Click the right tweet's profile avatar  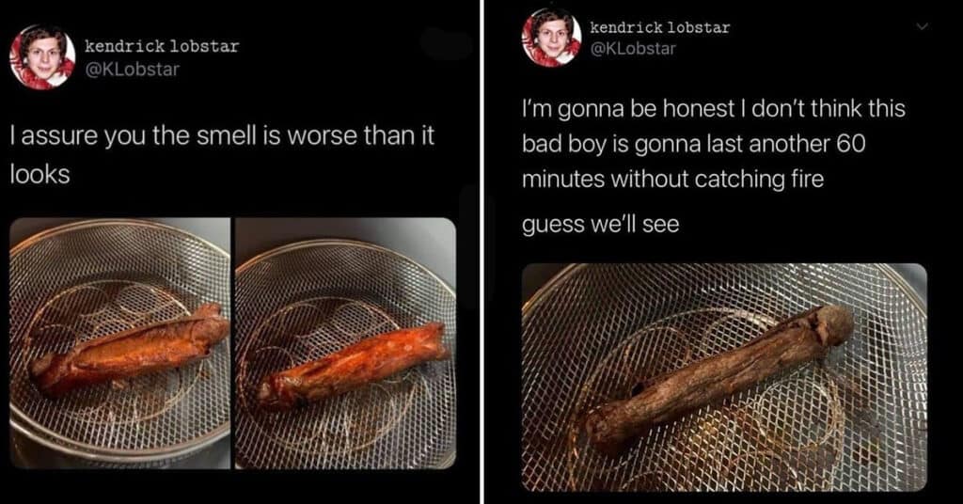click(551, 37)
